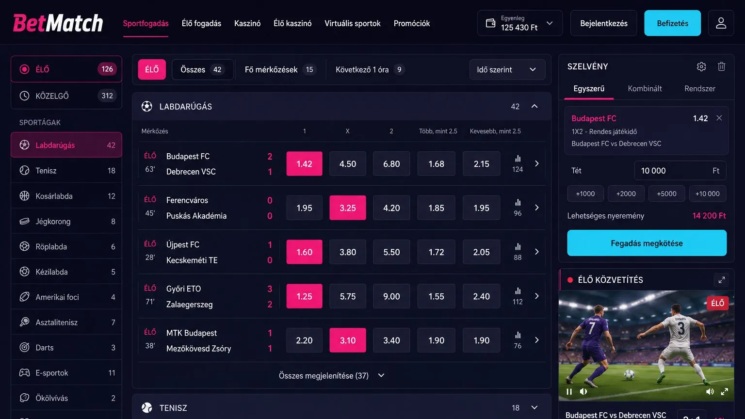The height and width of the screenshot is (419, 745).
Task: Select Asztalitenisz in sports sidebar
Action: pos(66,322)
